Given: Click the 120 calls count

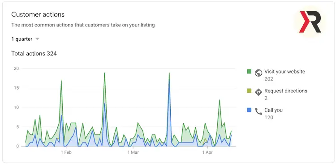Looking at the screenshot, I should (x=269, y=117).
